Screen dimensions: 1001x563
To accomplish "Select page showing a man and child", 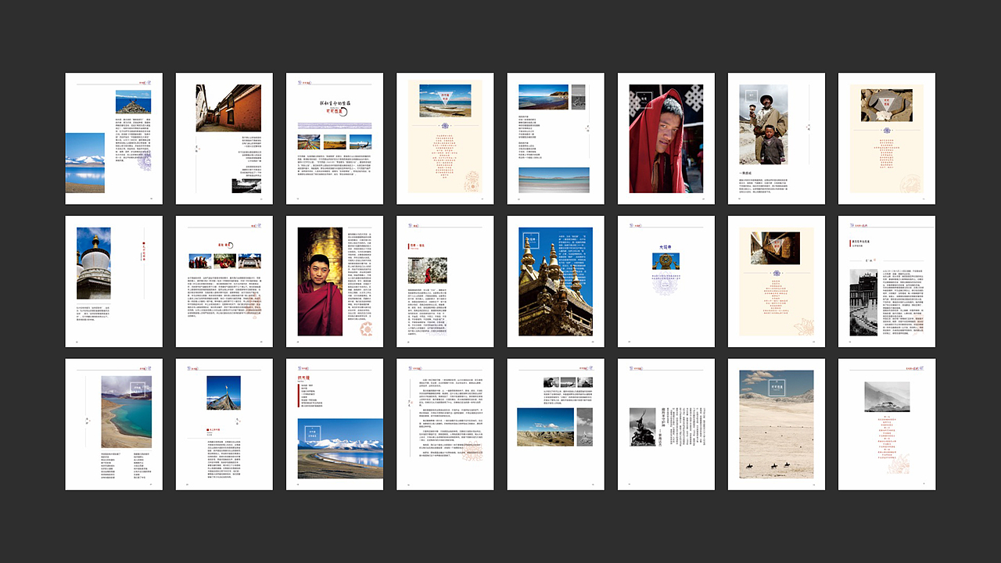I will pyautogui.click(x=777, y=139).
